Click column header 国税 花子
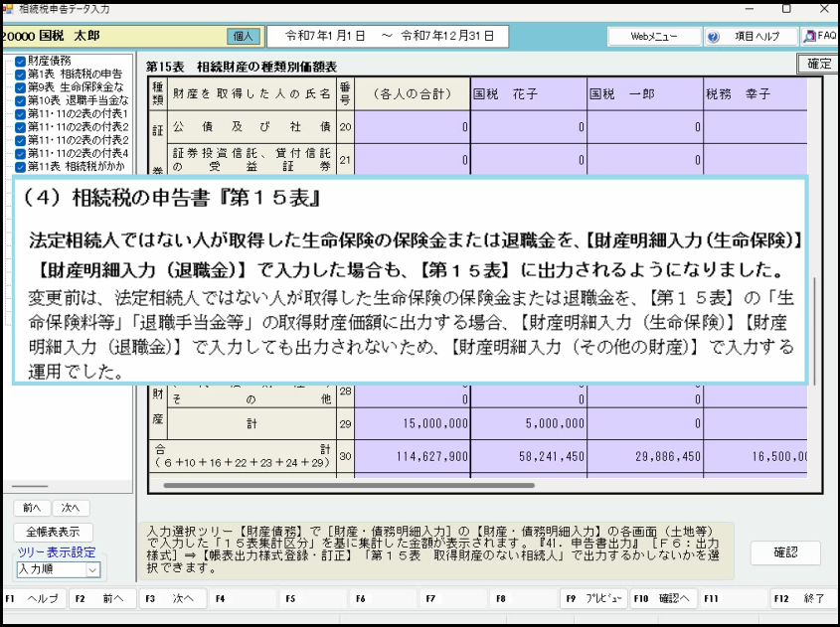Viewport: 840px width, 627px height. [x=528, y=94]
